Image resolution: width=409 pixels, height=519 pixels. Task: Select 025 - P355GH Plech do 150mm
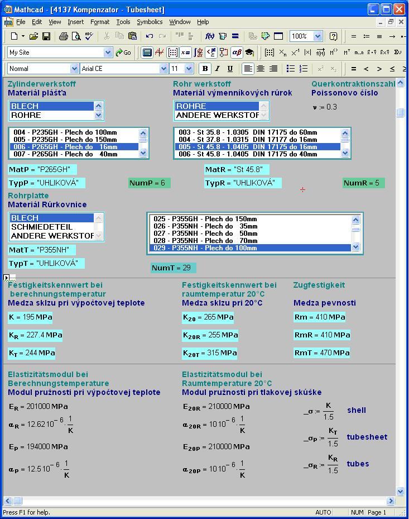pyautogui.click(x=251, y=219)
